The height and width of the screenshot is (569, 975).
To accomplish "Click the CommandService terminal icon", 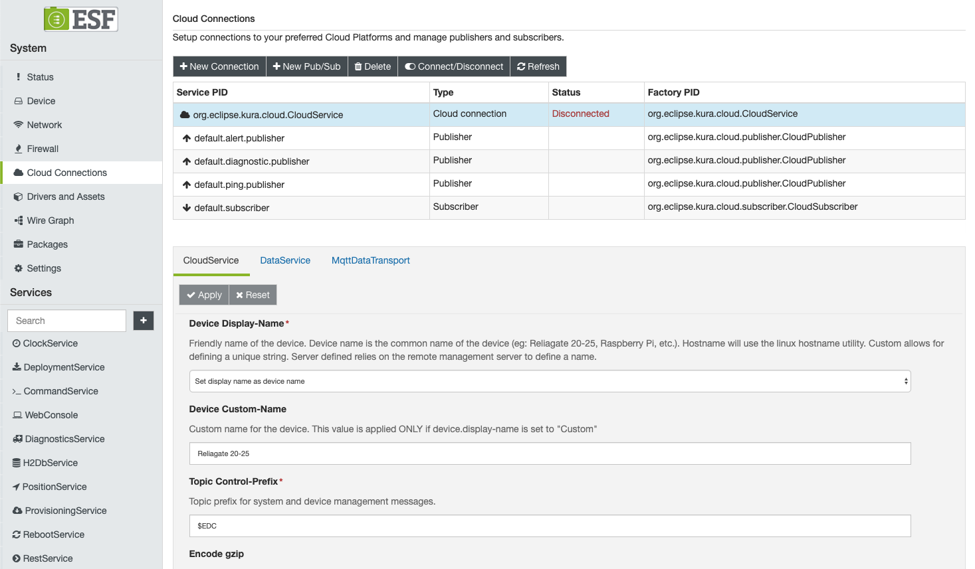I will click(17, 392).
